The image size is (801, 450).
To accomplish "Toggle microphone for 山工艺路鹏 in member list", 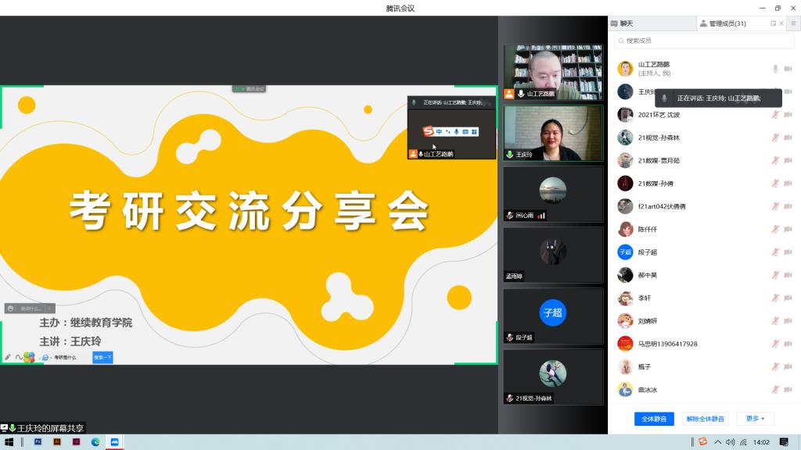I will pos(775,69).
